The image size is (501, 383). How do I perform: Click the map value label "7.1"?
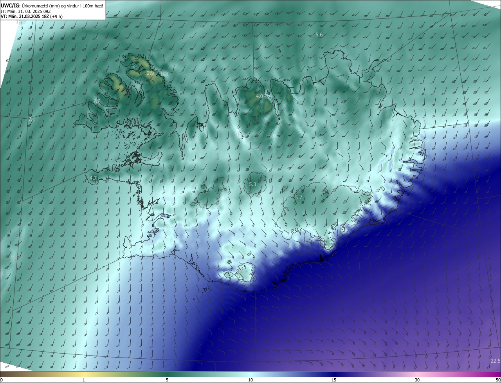32,119
